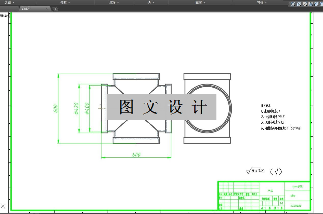Select the Ø420 diameter dimension
Image resolution: width=323 pixels, height=214 pixels.
76,108
